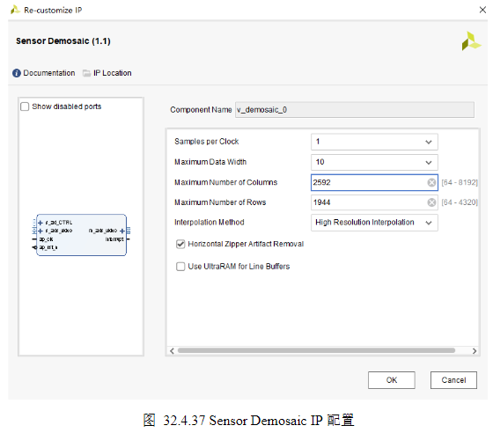Uncheck Horizontal Zipper Artifact Removal
This screenshot has width=493, height=433.
pos(180,244)
